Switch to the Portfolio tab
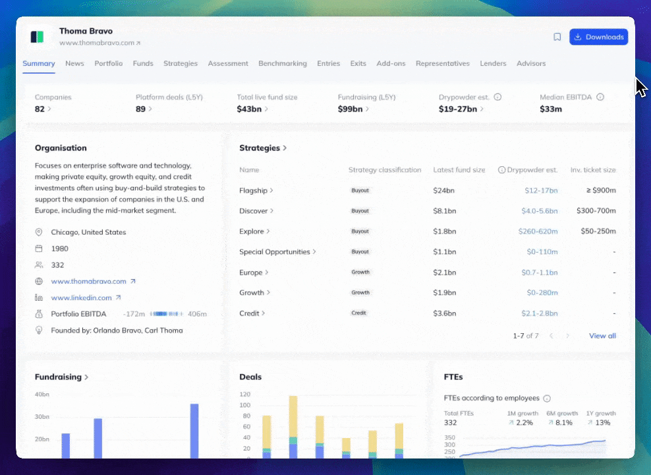 click(x=108, y=63)
